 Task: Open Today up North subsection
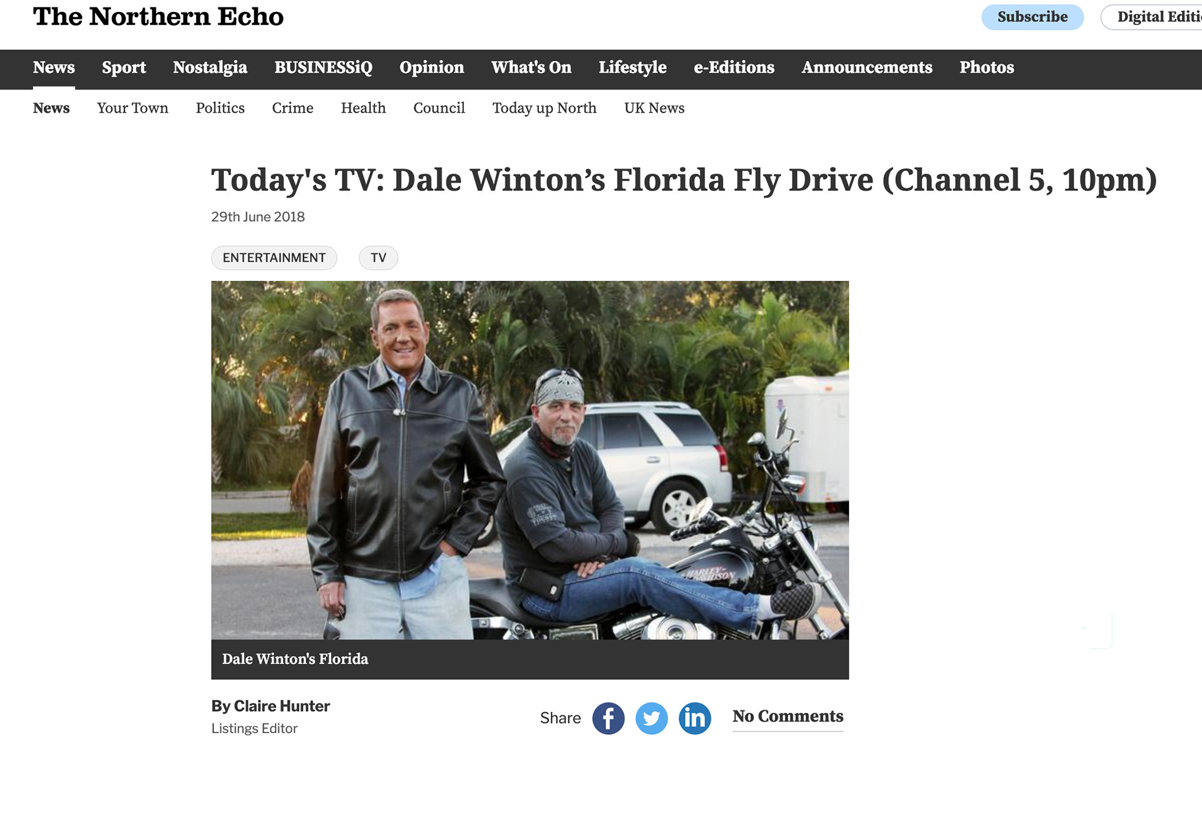pyautogui.click(x=545, y=108)
